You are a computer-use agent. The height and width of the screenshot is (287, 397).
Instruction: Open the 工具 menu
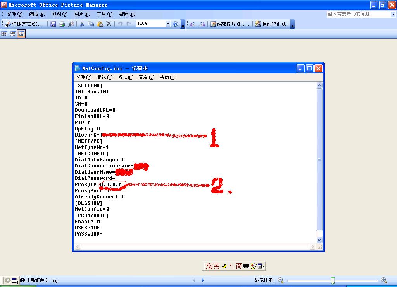[105, 14]
